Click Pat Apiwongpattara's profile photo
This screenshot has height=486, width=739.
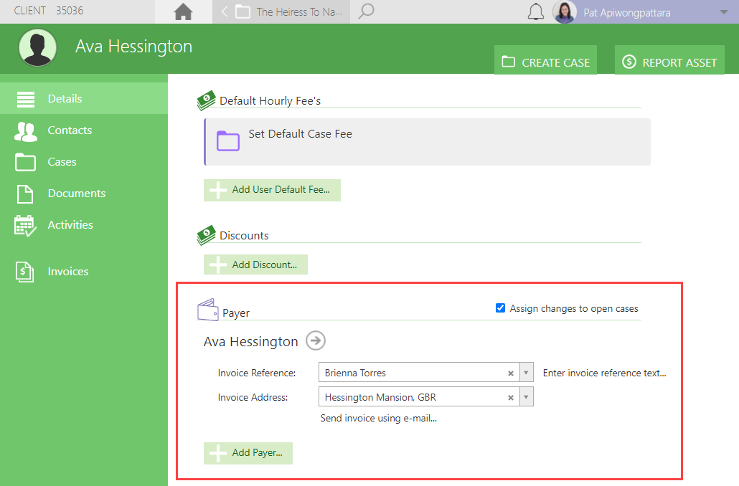pyautogui.click(x=565, y=11)
